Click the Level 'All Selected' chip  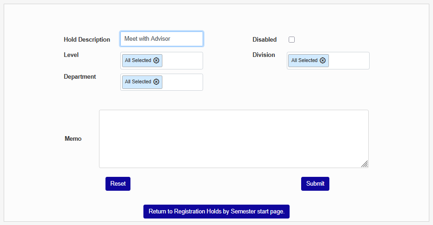coord(138,60)
